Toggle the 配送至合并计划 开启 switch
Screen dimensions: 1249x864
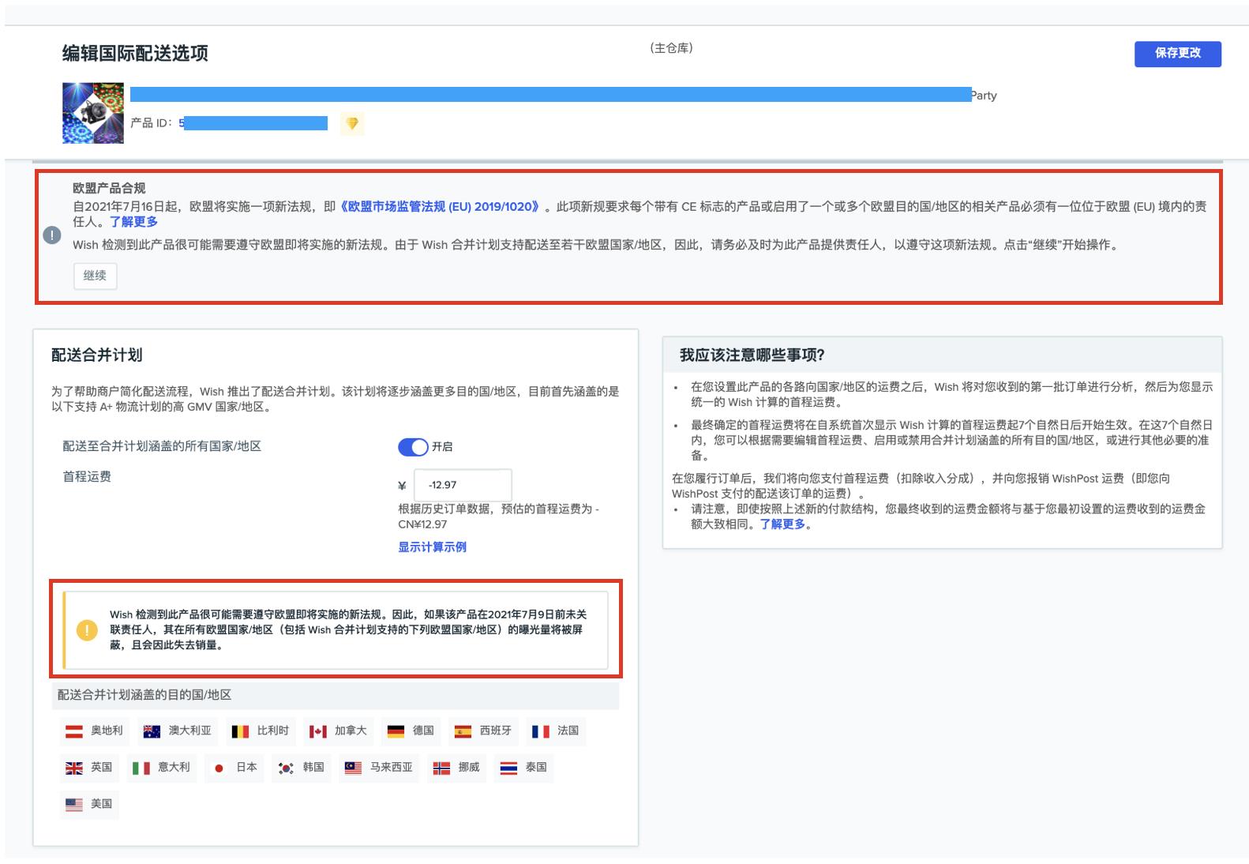[x=413, y=447]
